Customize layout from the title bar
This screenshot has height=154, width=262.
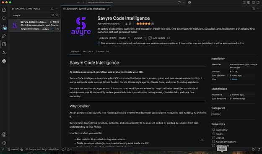[244, 3]
